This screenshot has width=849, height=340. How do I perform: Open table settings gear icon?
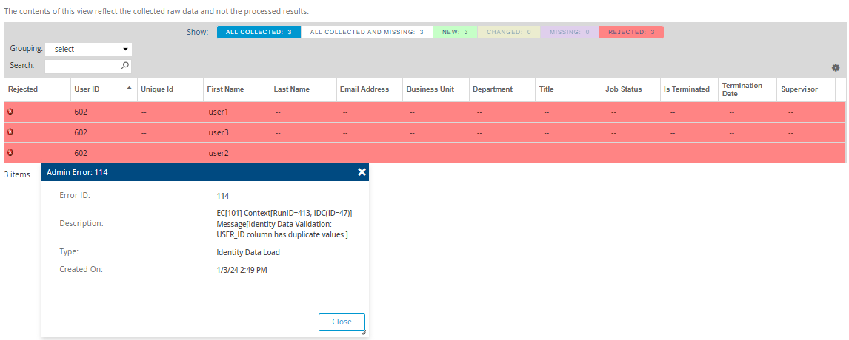pos(836,67)
